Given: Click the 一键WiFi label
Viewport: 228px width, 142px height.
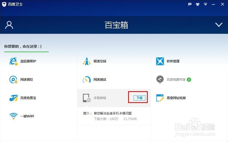Looking at the screenshot, I should pyautogui.click(x=27, y=116).
